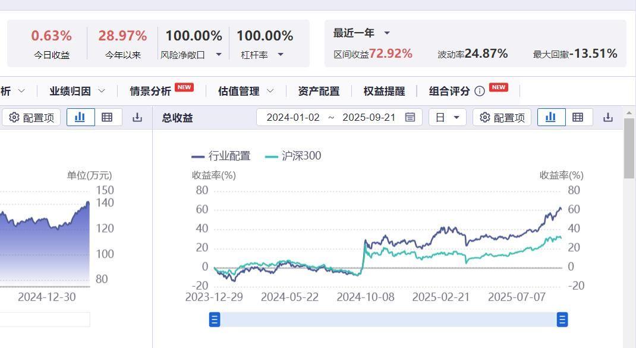Open the 日 frequency dropdown
The image size is (636, 348).
click(x=446, y=117)
